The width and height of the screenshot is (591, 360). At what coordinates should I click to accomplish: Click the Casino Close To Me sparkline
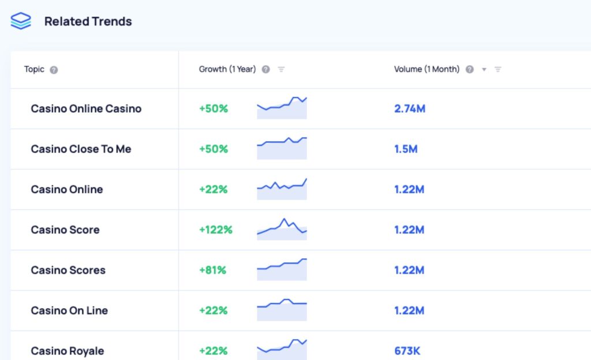tap(282, 148)
